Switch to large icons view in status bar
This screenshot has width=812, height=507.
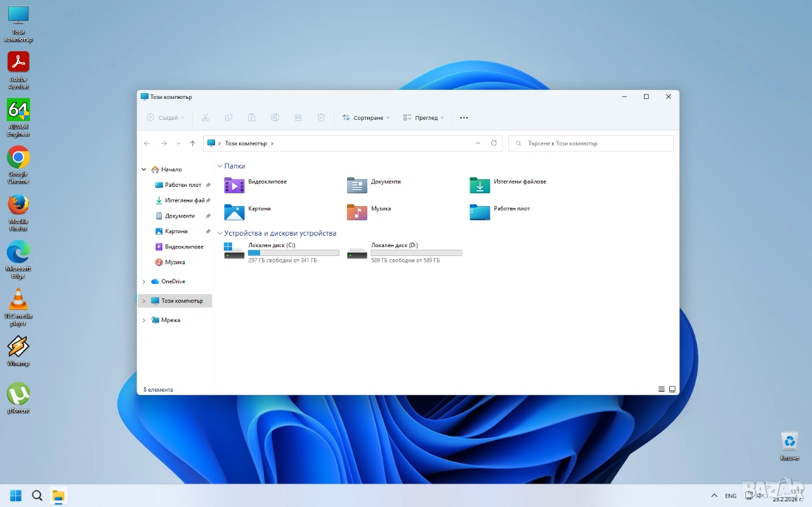[672, 389]
